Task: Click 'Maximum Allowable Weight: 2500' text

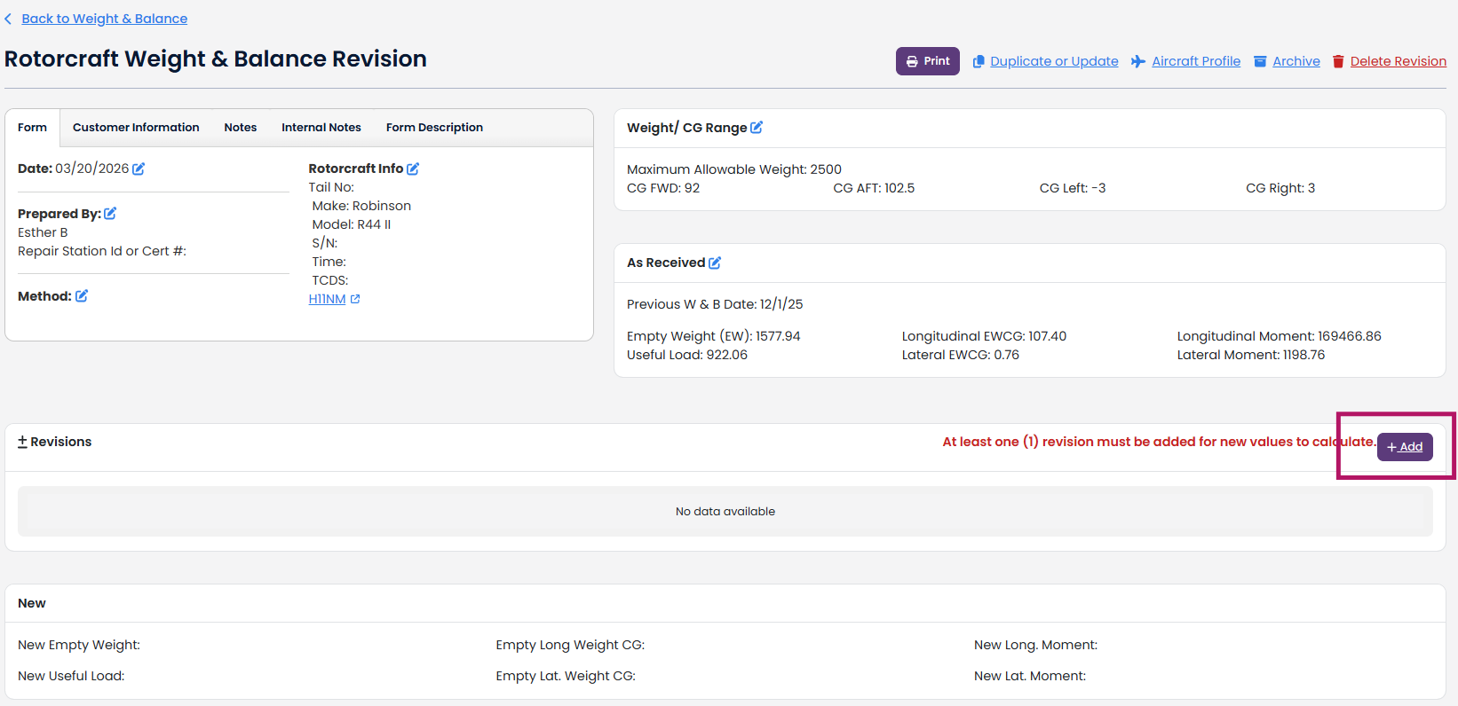Action: click(x=734, y=169)
